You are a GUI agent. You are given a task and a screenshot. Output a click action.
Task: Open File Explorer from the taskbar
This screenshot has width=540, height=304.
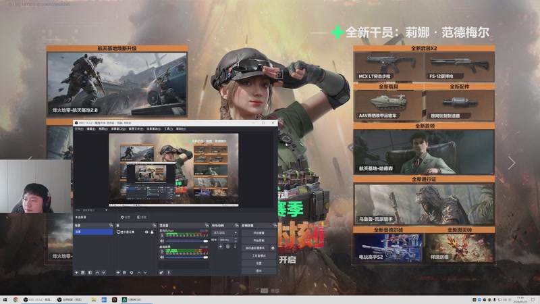(x=94, y=300)
